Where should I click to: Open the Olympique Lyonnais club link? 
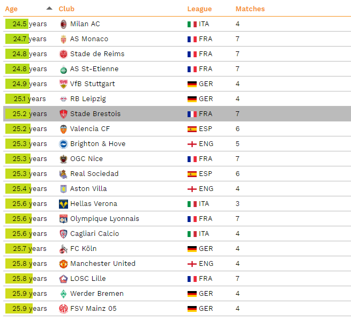[x=104, y=219]
